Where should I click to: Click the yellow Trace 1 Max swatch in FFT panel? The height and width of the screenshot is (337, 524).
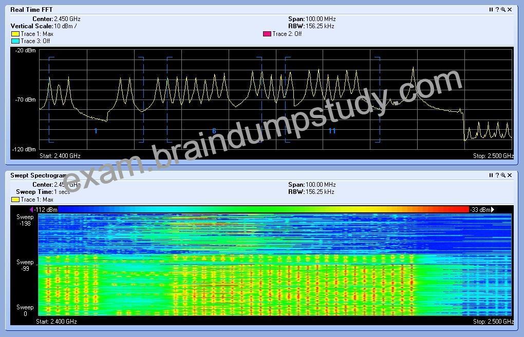tap(15, 34)
